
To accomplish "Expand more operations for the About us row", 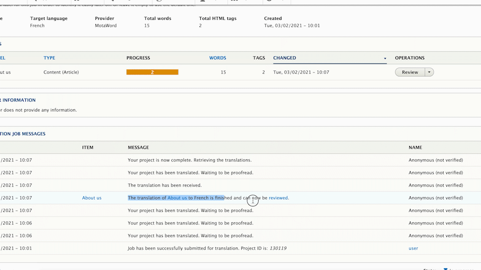I will 429,72.
